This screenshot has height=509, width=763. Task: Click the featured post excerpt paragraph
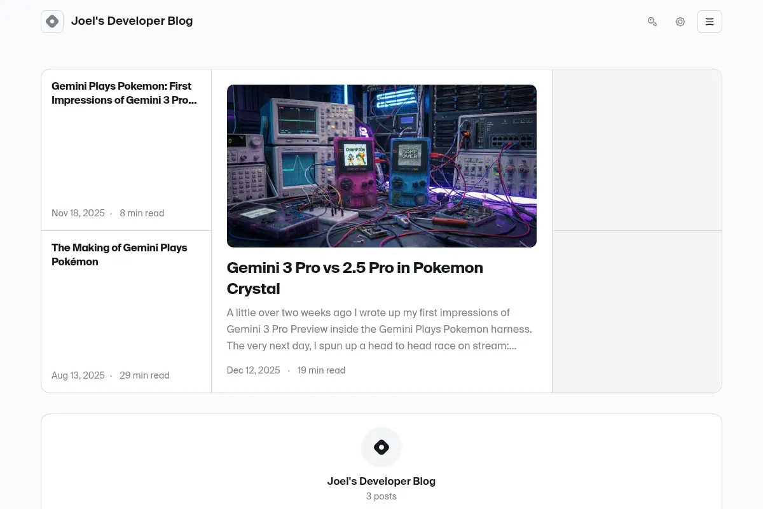click(x=380, y=330)
